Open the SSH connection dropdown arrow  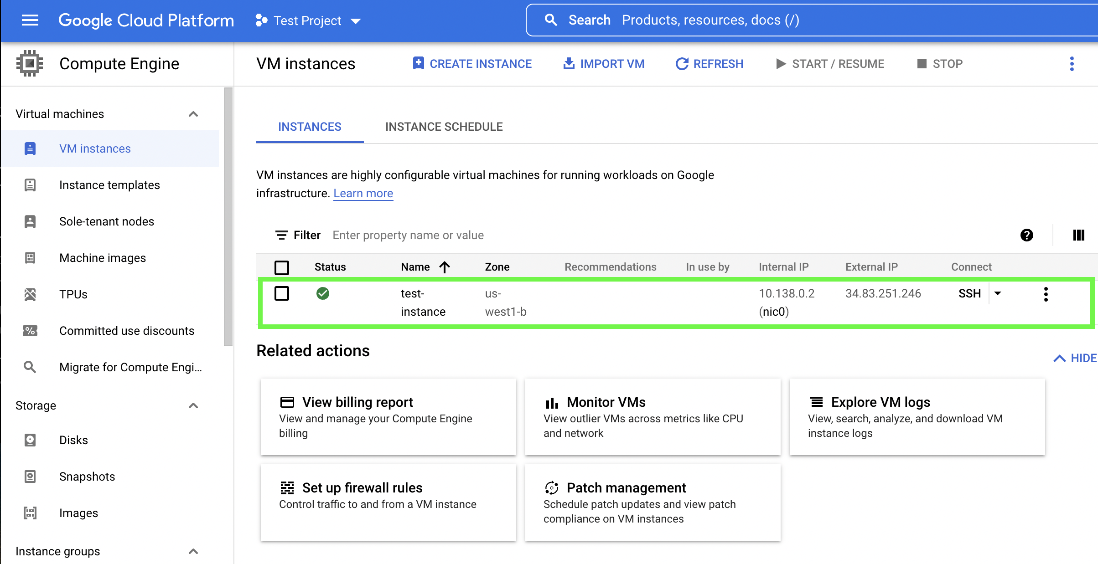tap(997, 294)
